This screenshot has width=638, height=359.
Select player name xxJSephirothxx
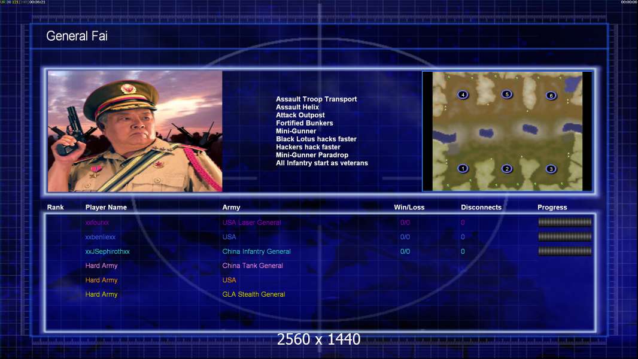click(x=107, y=252)
